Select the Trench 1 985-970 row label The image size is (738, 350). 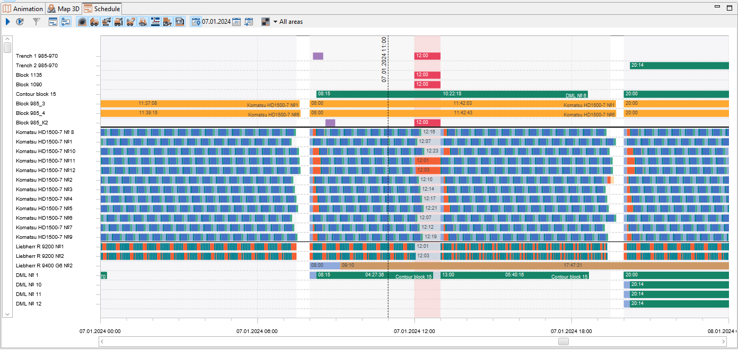point(37,56)
